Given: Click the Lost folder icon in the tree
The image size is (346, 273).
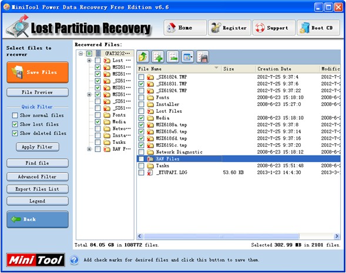Looking at the screenshot, I should (x=107, y=60).
